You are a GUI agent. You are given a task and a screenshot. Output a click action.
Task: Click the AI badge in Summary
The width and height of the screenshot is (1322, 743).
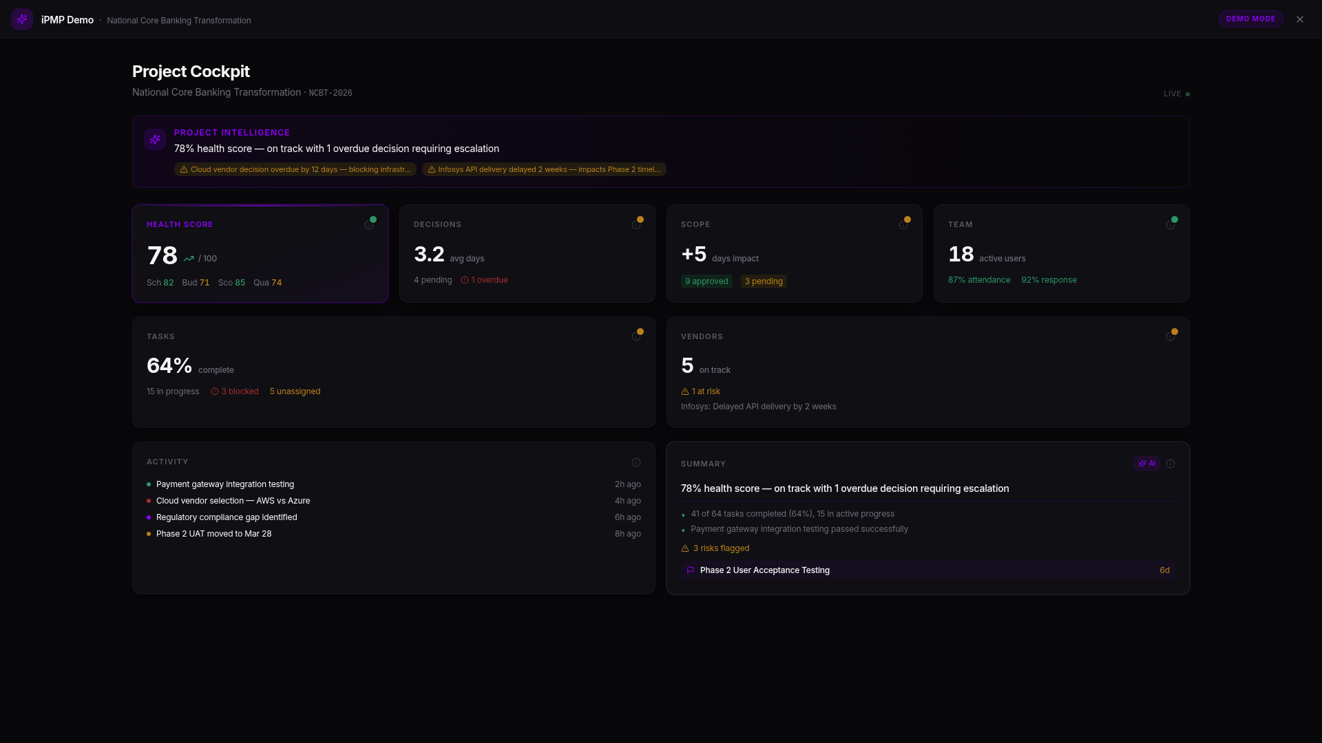(1147, 464)
